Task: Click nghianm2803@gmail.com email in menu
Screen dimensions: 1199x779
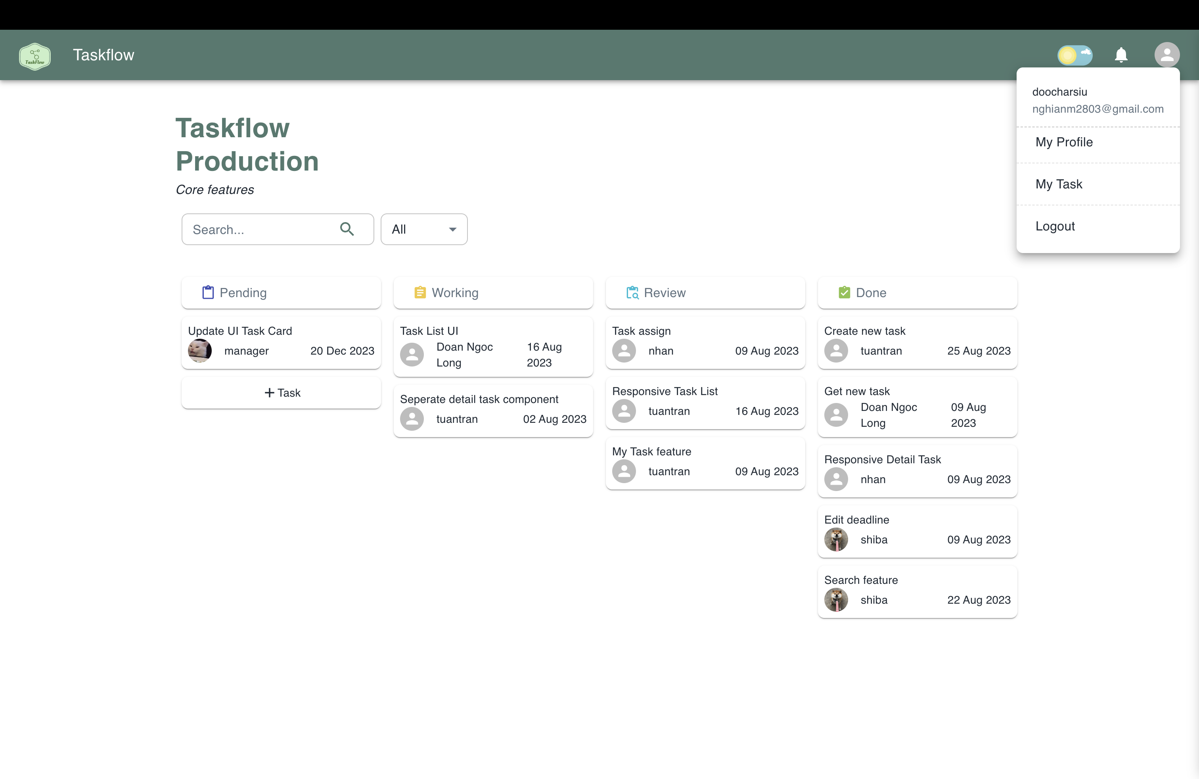Action: 1098,109
